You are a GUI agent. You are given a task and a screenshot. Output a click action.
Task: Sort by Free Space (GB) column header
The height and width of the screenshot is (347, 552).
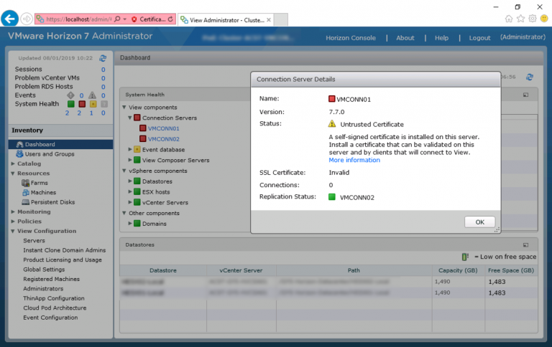[511, 270]
